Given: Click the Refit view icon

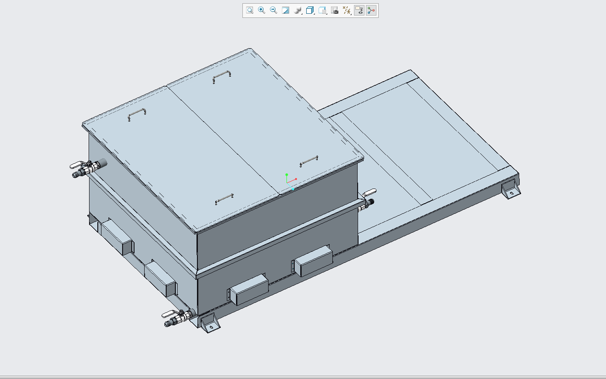Looking at the screenshot, I should 250,10.
